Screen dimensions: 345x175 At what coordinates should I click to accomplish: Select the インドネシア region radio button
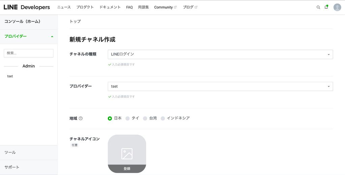pyautogui.click(x=163, y=118)
